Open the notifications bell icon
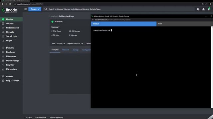 click(209, 9)
